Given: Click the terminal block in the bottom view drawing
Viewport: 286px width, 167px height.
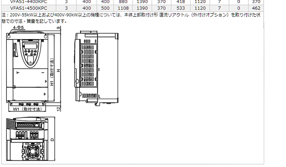Looking at the screenshot, I should point(27,125).
